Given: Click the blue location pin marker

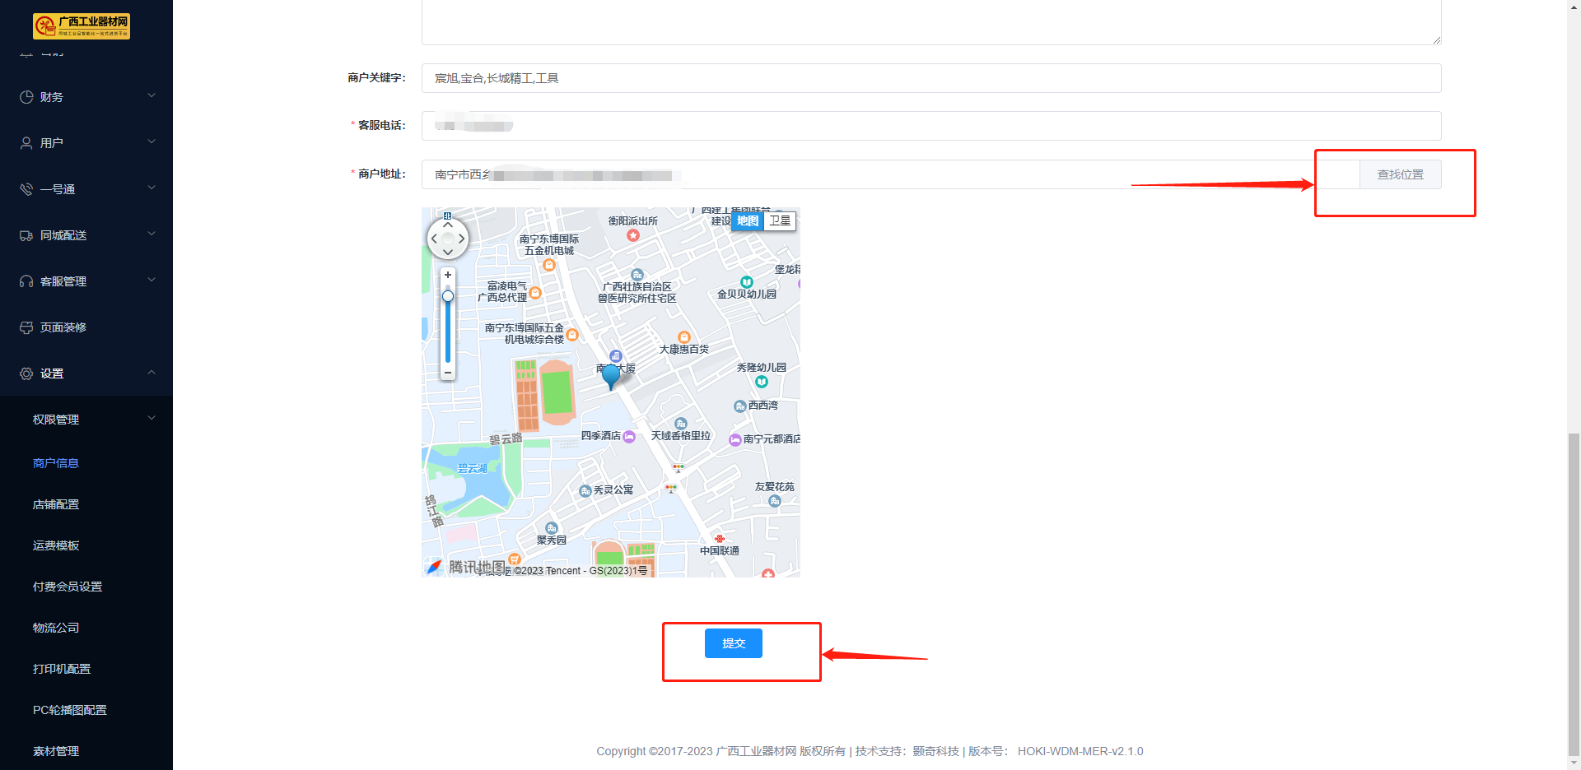Looking at the screenshot, I should (611, 375).
